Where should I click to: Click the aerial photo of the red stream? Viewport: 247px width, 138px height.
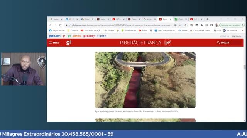tap(145, 80)
